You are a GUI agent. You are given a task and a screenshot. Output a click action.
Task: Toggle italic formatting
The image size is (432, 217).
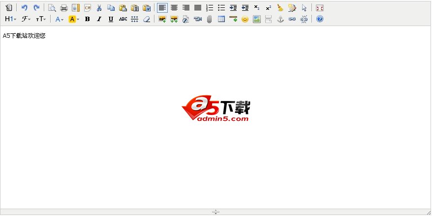point(99,19)
